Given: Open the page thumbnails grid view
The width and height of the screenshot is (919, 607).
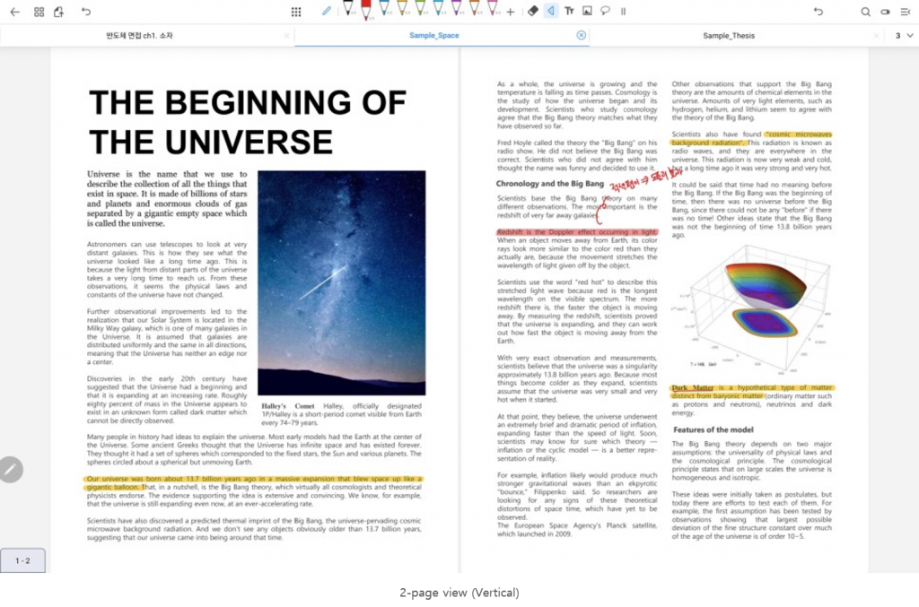Looking at the screenshot, I should pyautogui.click(x=39, y=12).
